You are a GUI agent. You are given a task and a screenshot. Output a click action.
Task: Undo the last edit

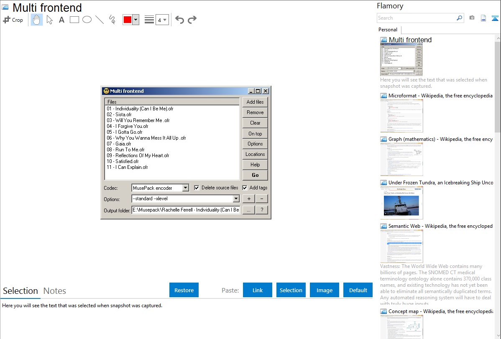pyautogui.click(x=179, y=20)
